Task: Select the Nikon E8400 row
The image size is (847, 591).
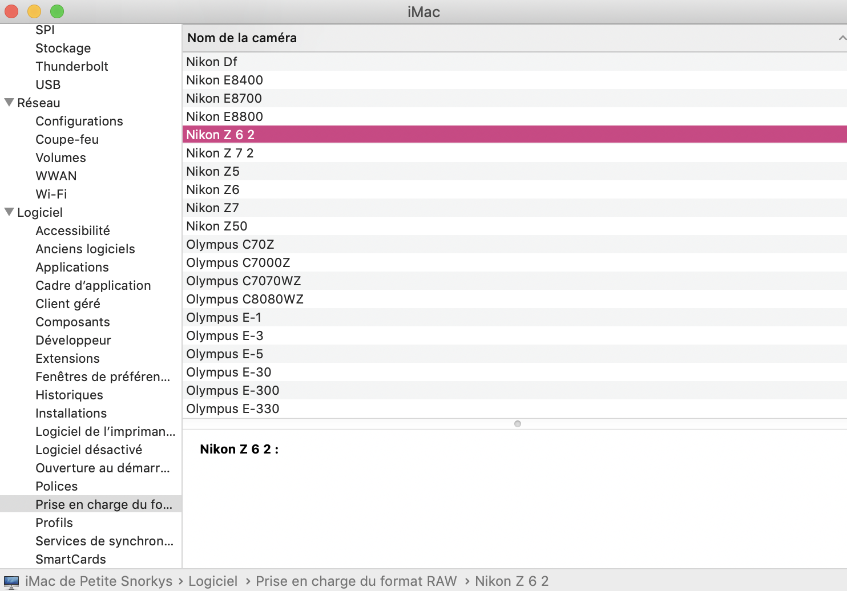Action: point(515,80)
